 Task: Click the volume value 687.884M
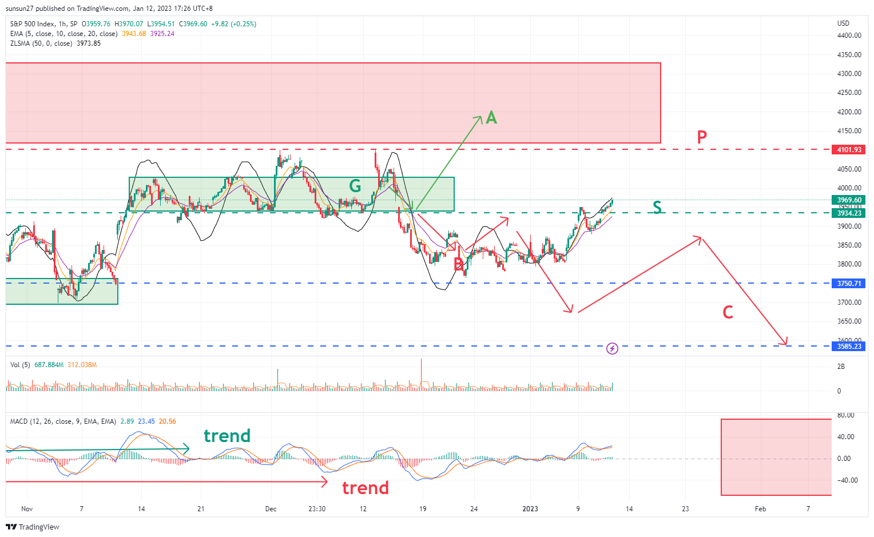click(49, 365)
